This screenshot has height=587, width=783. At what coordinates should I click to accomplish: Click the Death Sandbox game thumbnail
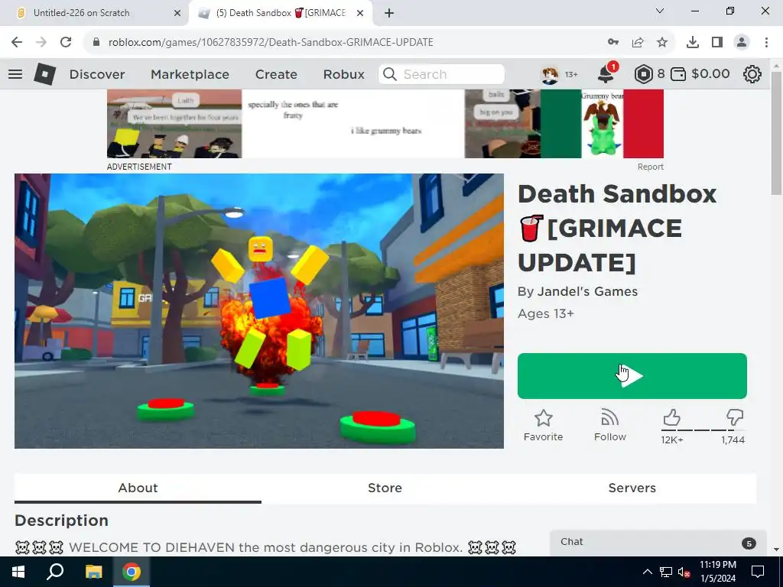tap(258, 311)
